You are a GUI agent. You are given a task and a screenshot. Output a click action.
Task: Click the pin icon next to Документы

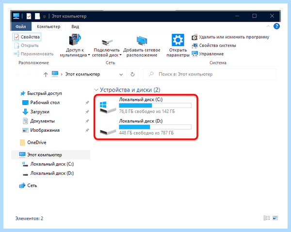(87, 121)
